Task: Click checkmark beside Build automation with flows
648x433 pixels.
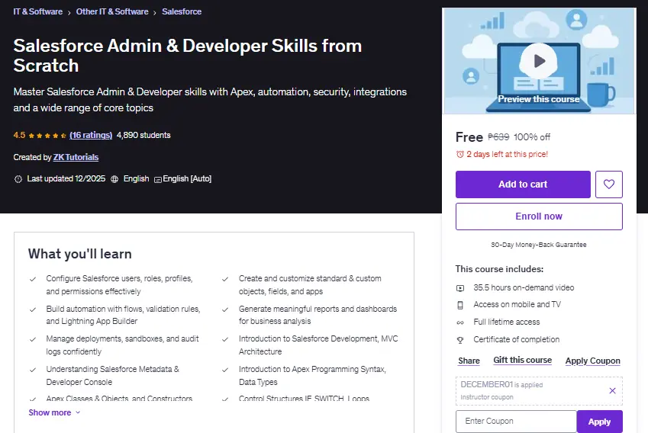Action: [x=33, y=310]
